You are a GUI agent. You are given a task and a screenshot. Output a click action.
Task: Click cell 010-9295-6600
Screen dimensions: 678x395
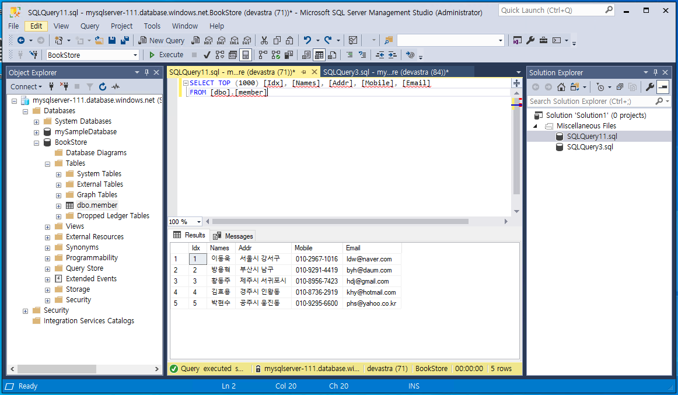[x=316, y=303]
